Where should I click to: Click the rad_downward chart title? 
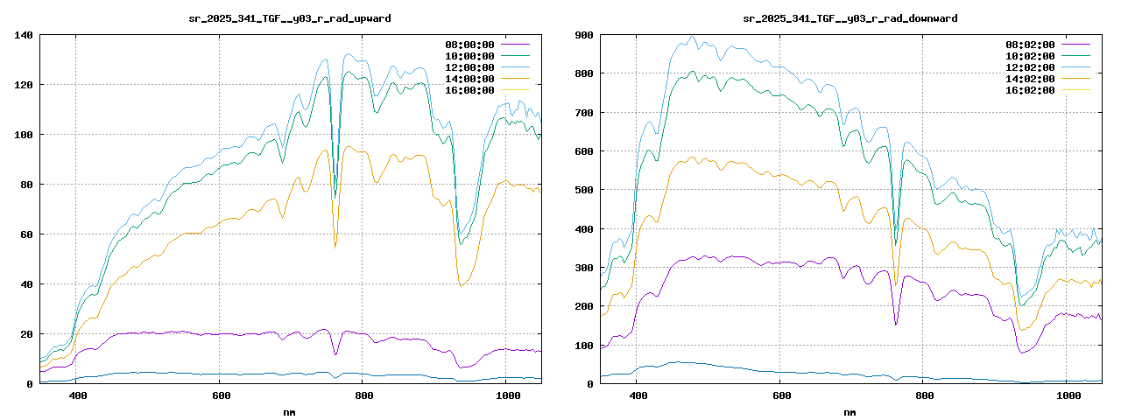tap(850, 17)
